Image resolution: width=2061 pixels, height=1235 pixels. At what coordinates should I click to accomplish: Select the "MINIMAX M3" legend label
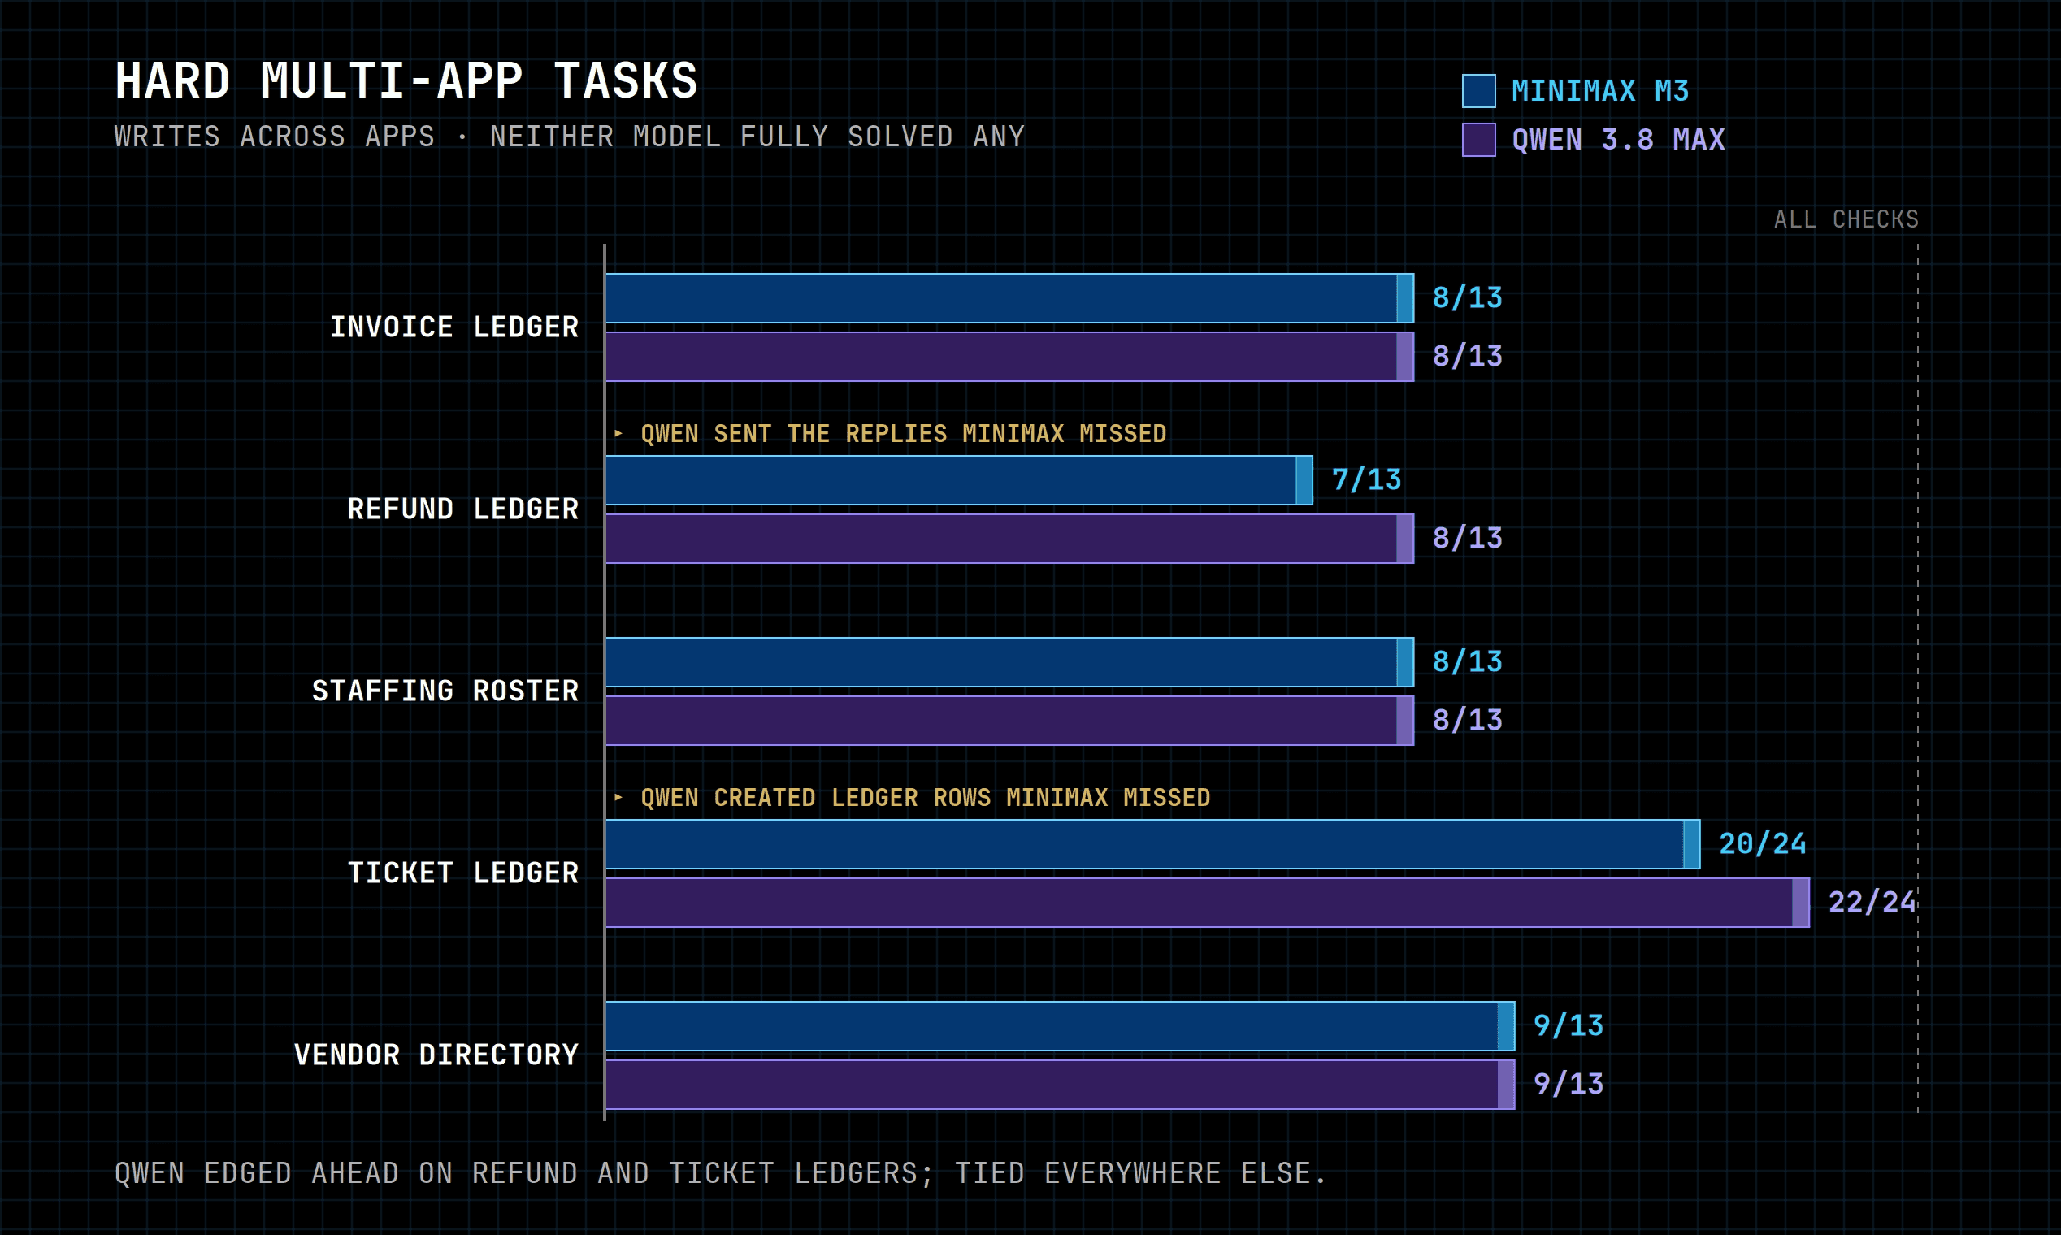pos(1600,91)
